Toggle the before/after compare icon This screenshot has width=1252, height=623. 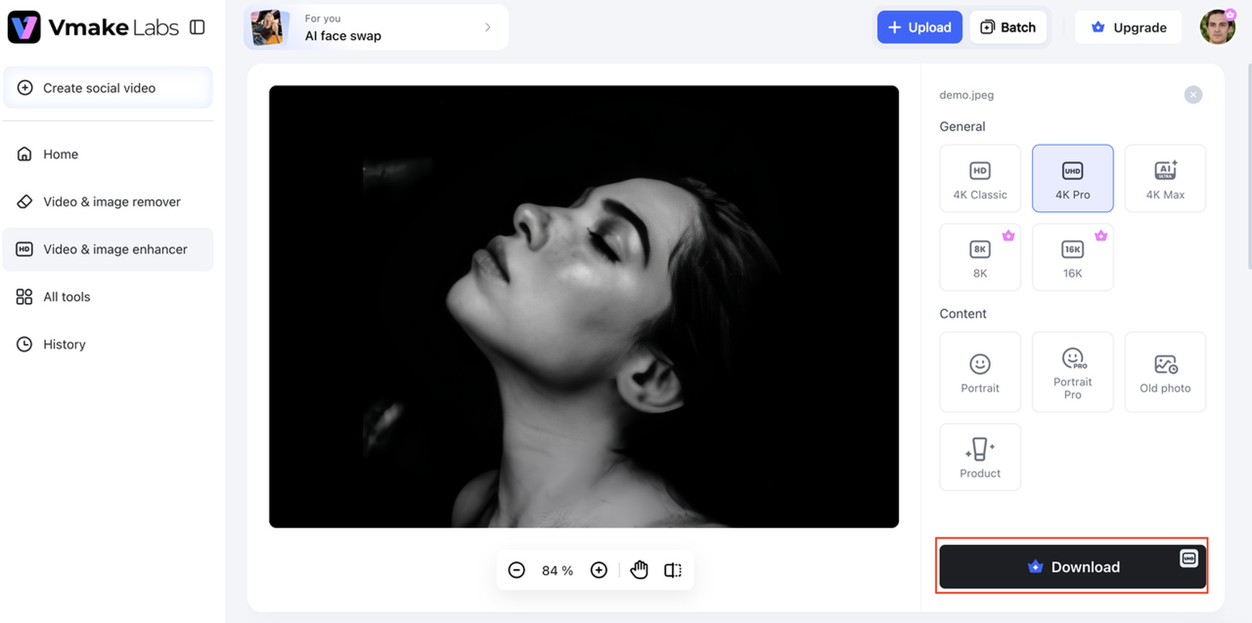click(673, 570)
